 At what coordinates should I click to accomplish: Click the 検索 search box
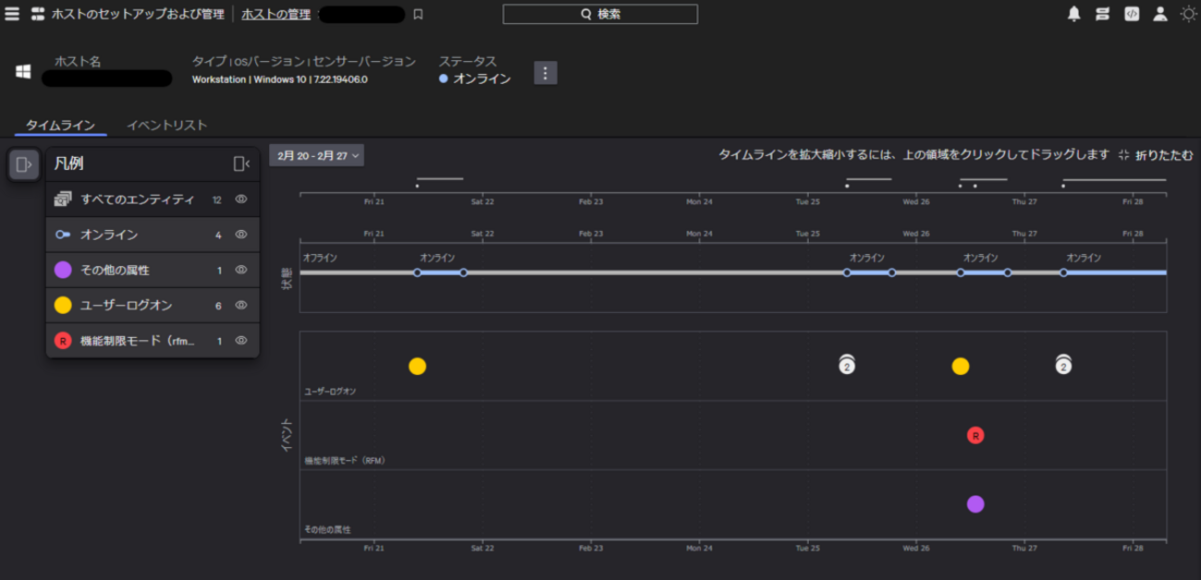click(600, 14)
